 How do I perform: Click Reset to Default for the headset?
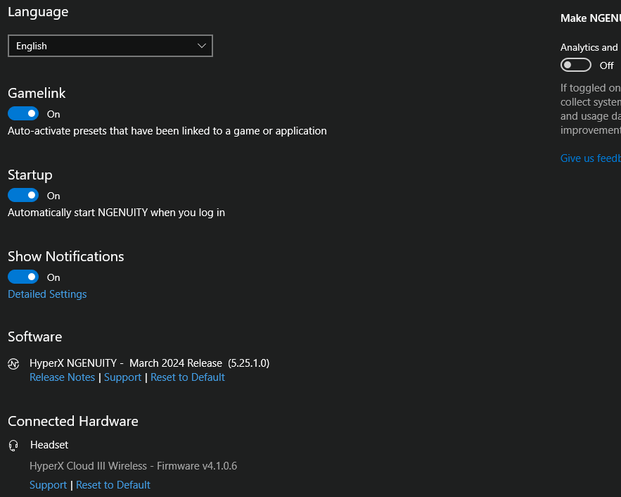click(x=113, y=485)
